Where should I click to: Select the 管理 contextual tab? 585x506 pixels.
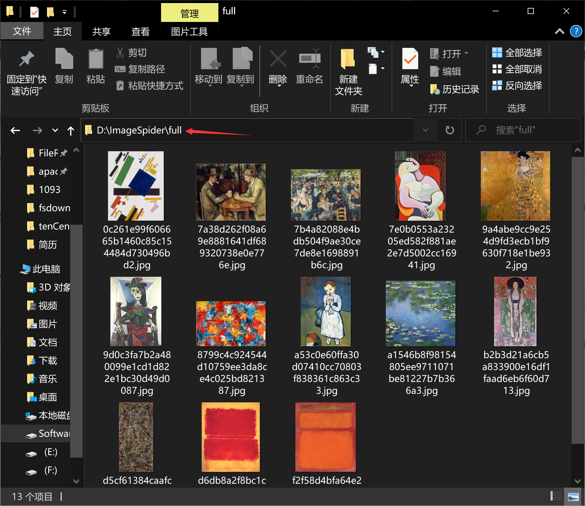click(189, 13)
